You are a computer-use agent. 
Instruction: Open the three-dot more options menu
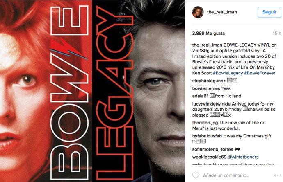(277, 175)
